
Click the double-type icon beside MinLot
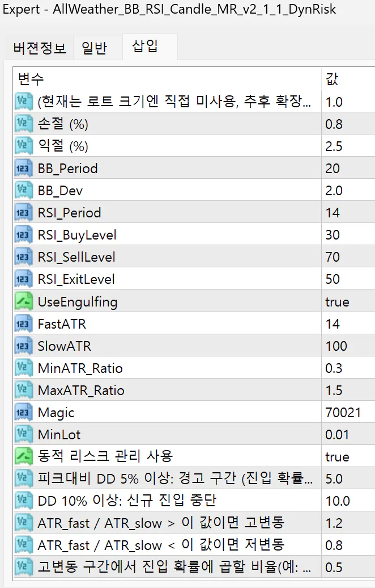click(x=23, y=434)
